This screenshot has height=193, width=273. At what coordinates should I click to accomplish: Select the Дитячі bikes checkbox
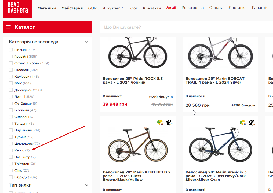pos(11,97)
